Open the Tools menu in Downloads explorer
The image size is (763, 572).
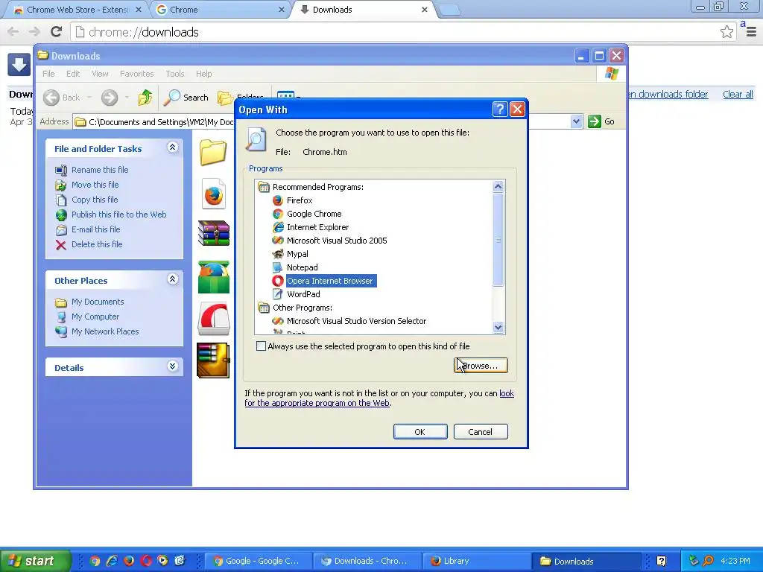[x=174, y=74]
